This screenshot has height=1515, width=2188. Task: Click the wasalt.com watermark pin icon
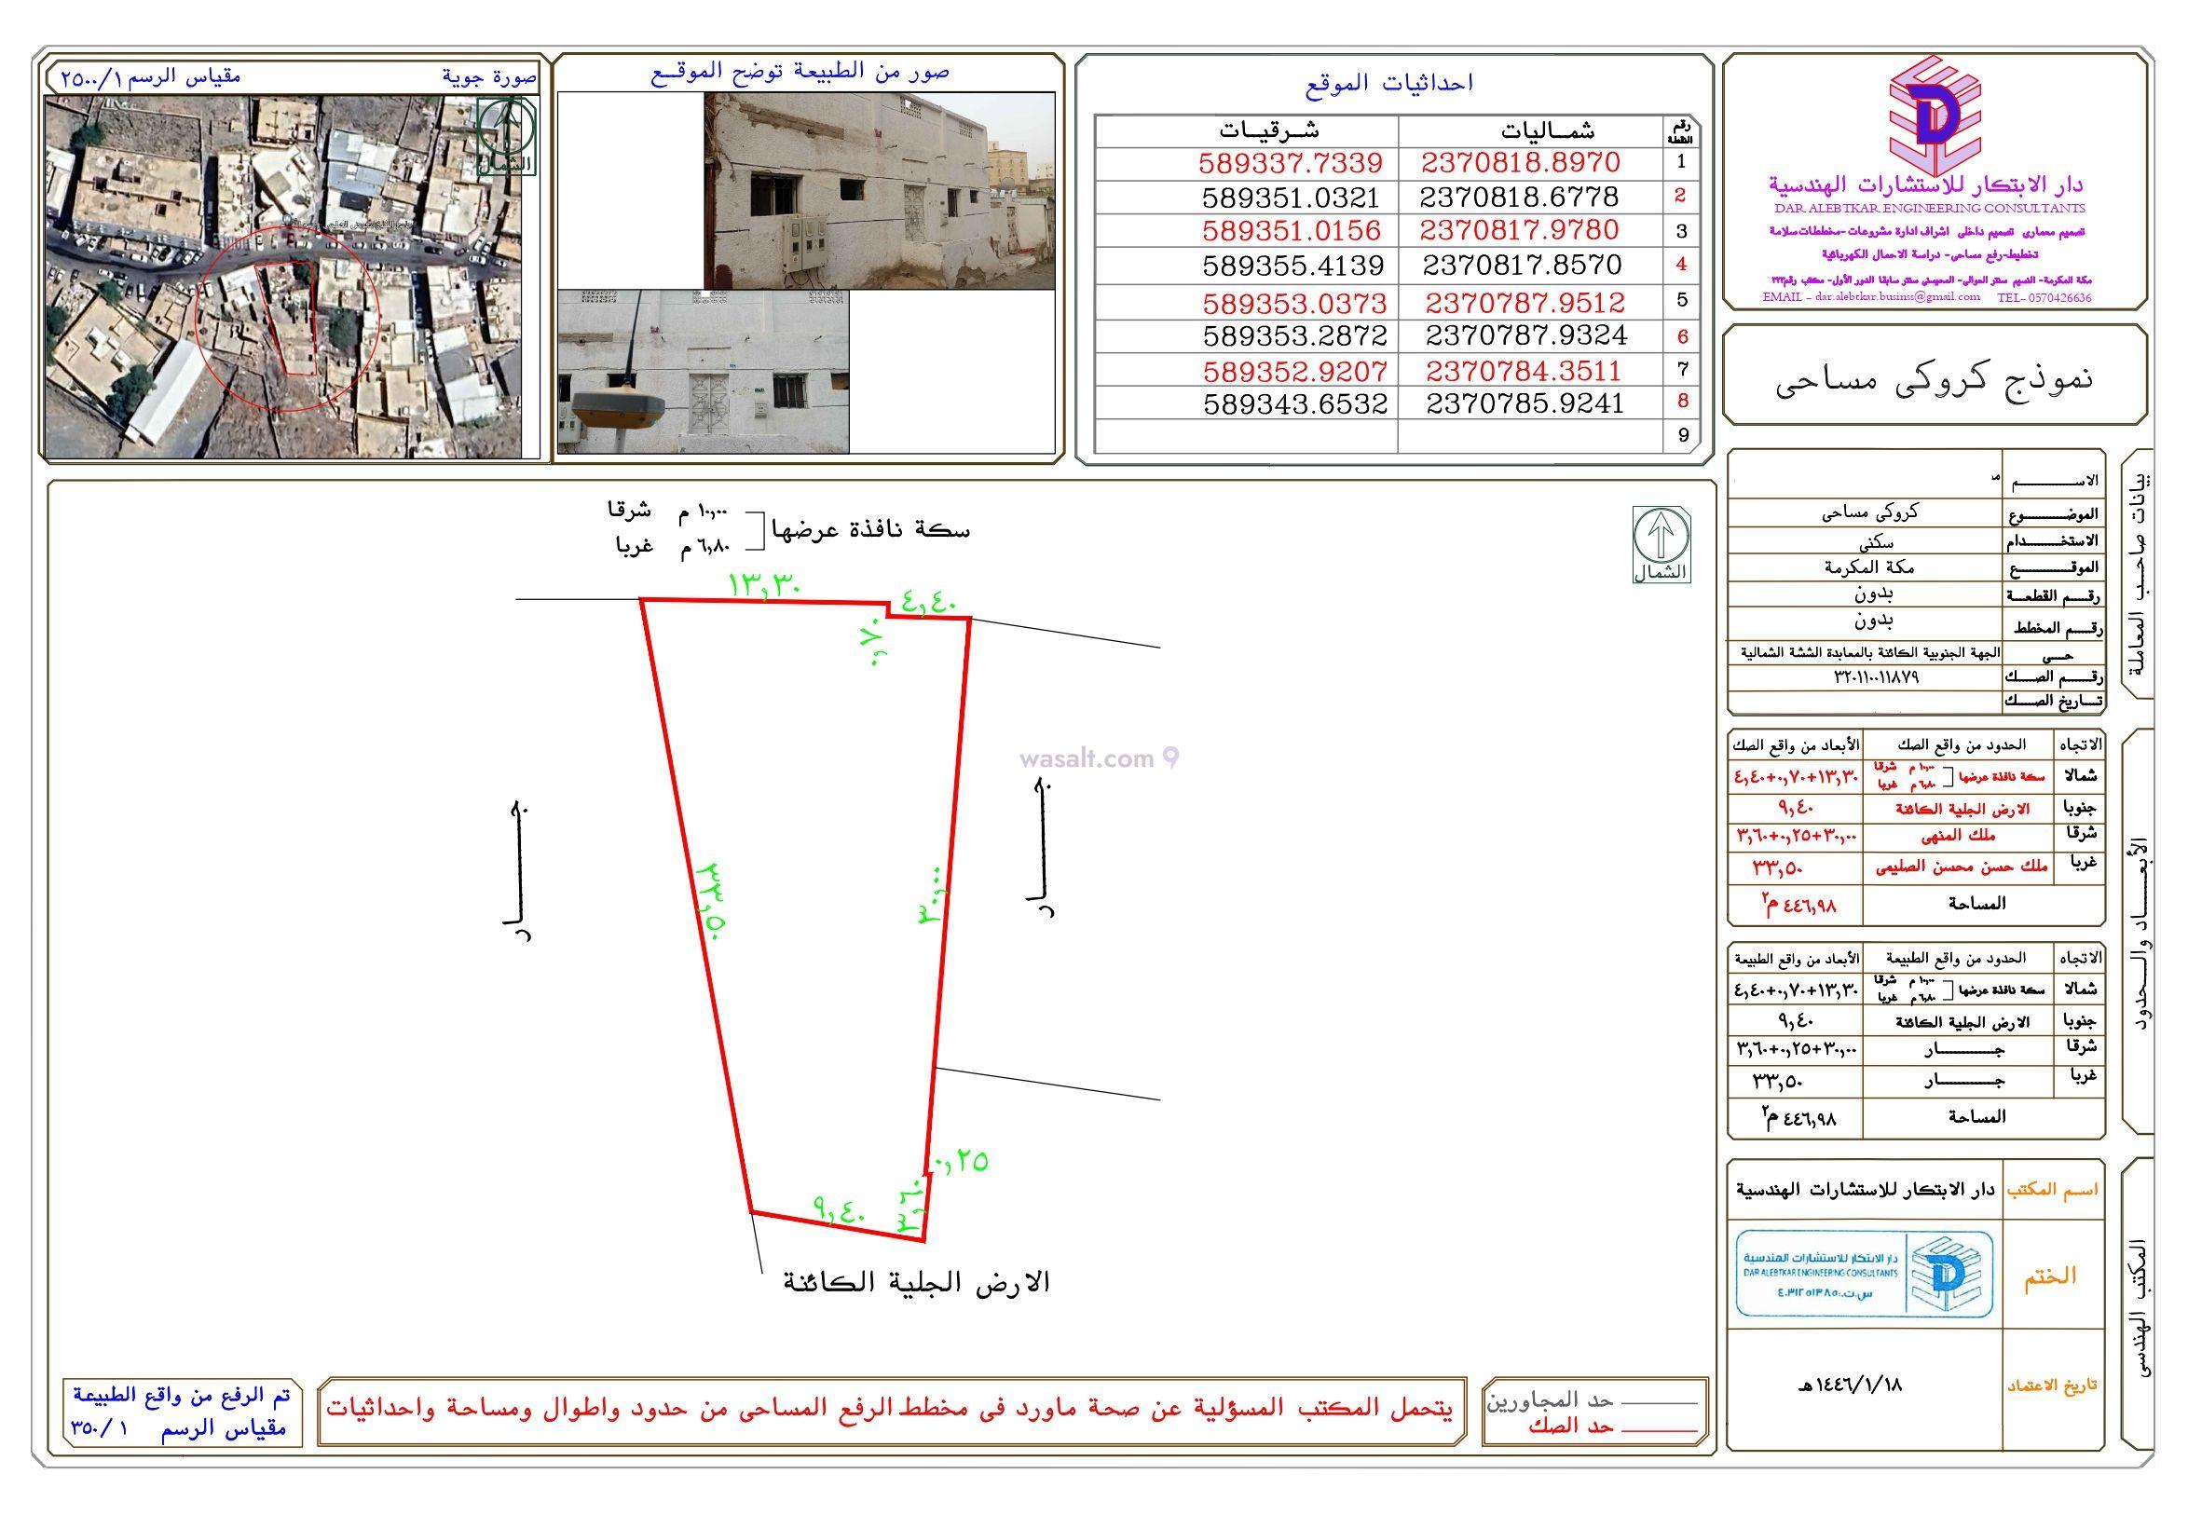tap(1170, 758)
